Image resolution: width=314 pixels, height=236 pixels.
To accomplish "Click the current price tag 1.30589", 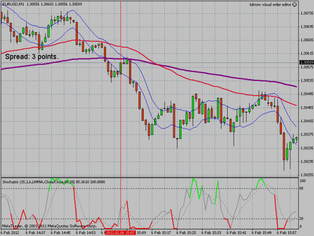I will [306, 62].
